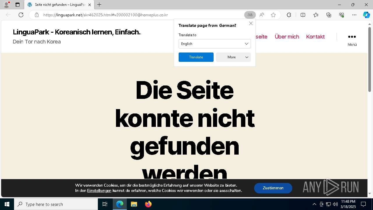
Task: Click the Edge taskbar icon
Action: coord(120,204)
